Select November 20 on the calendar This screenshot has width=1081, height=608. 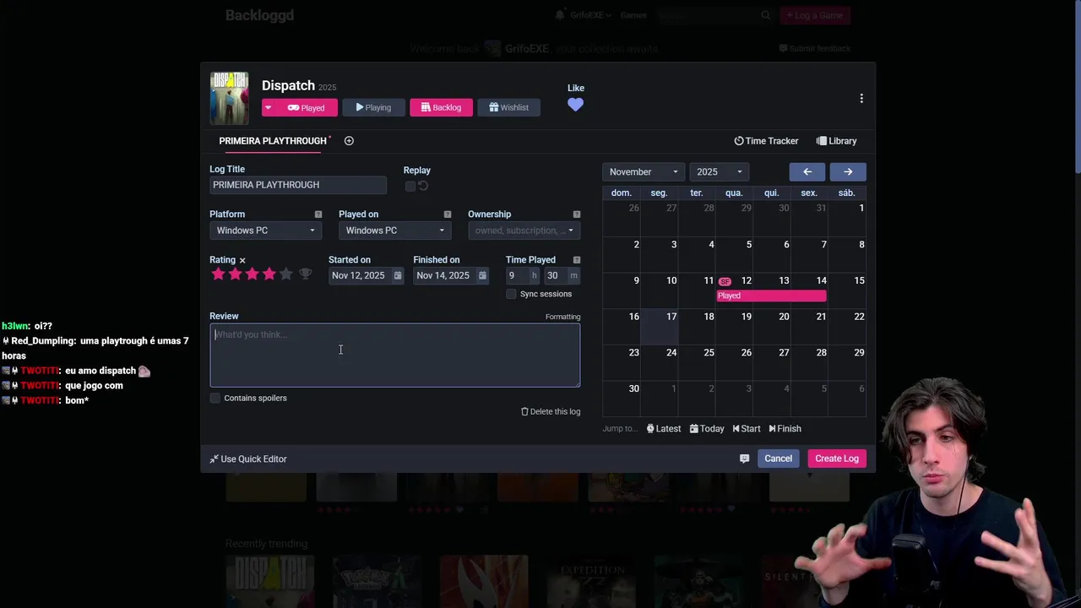[771, 328]
